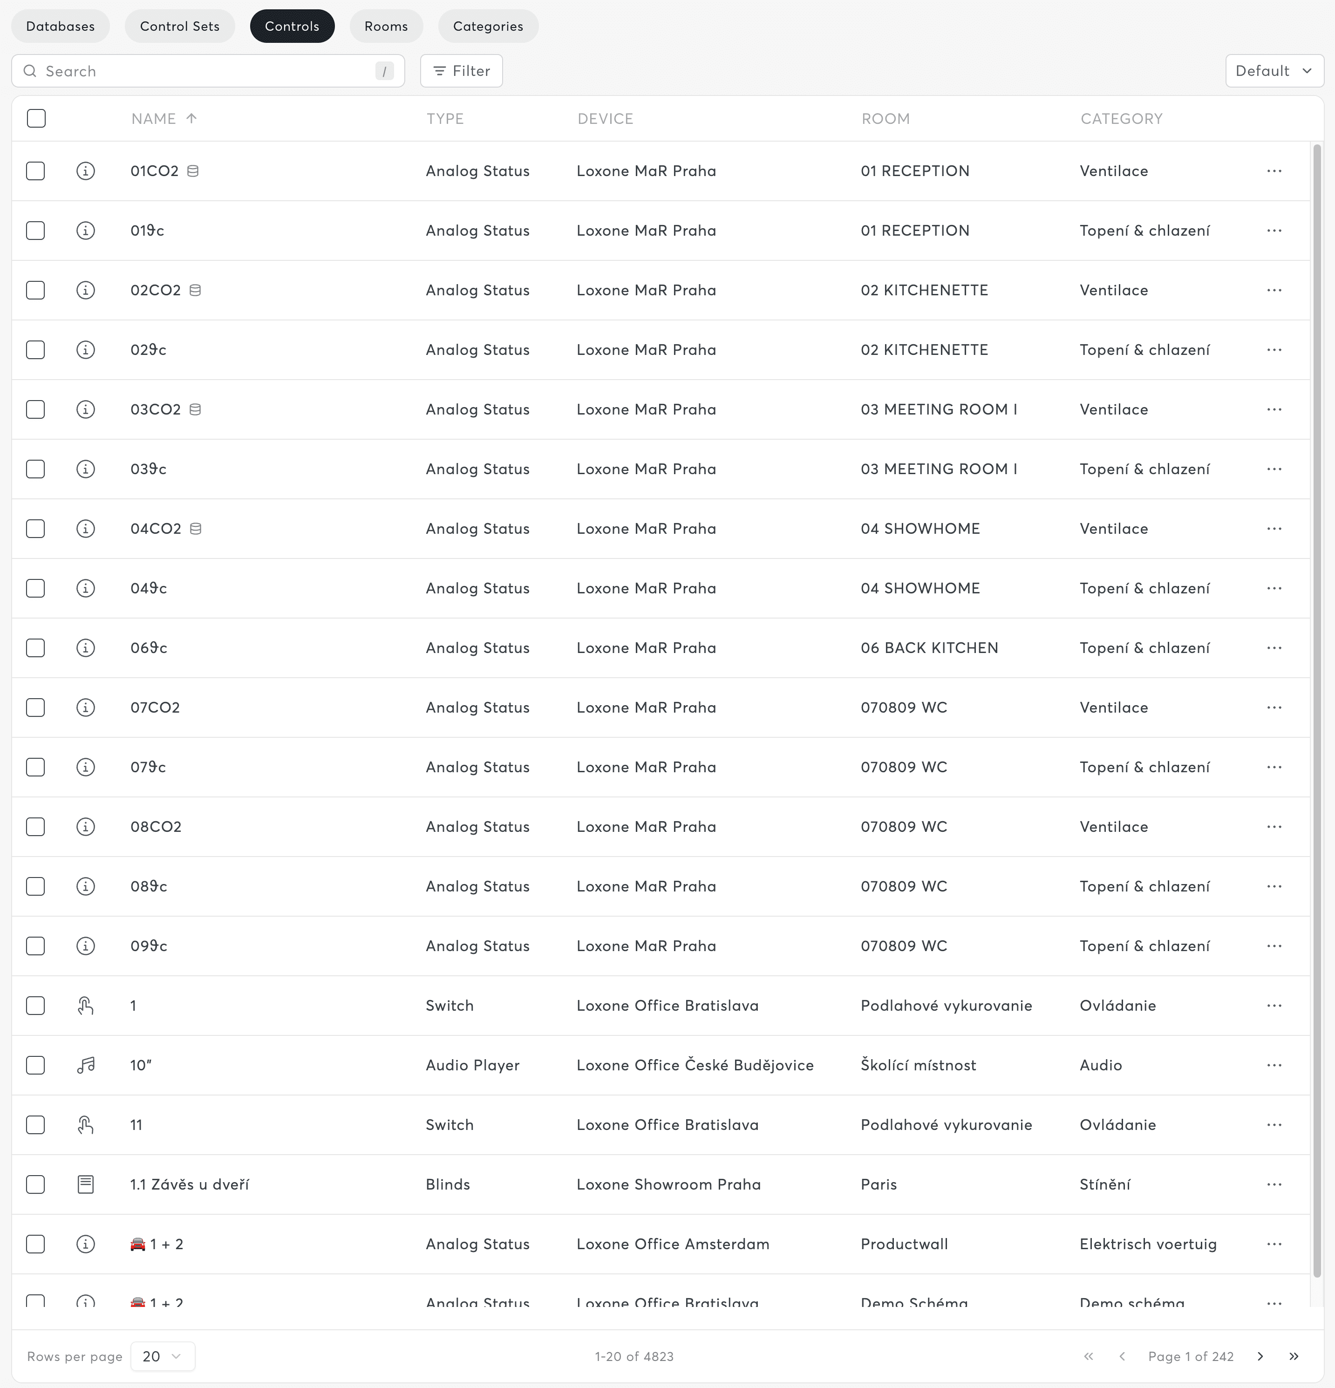Focus the Search input field
This screenshot has height=1388, width=1335.
(x=208, y=71)
